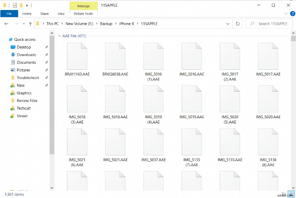Select file IMG_5037.AAE
This screenshot has height=198, width=296.
point(154,145)
